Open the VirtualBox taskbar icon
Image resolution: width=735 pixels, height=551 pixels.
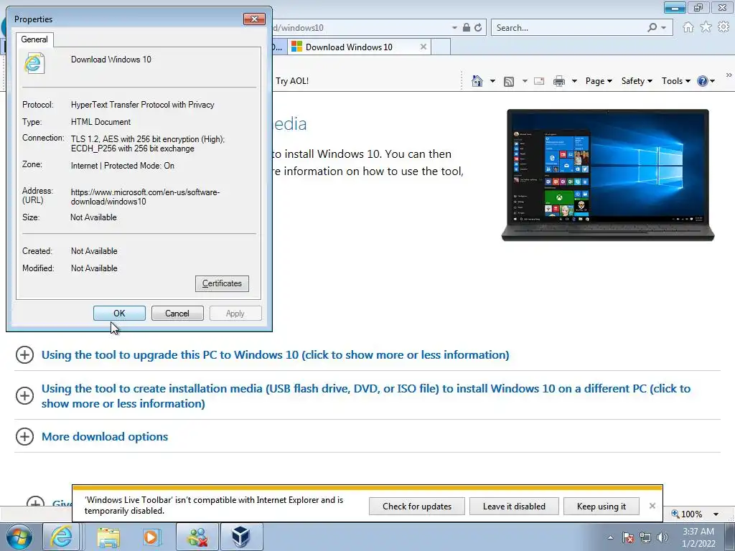click(241, 537)
